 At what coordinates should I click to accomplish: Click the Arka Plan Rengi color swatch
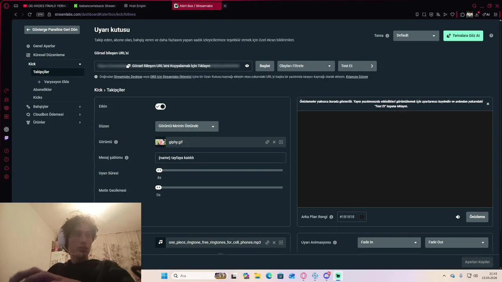tap(362, 217)
